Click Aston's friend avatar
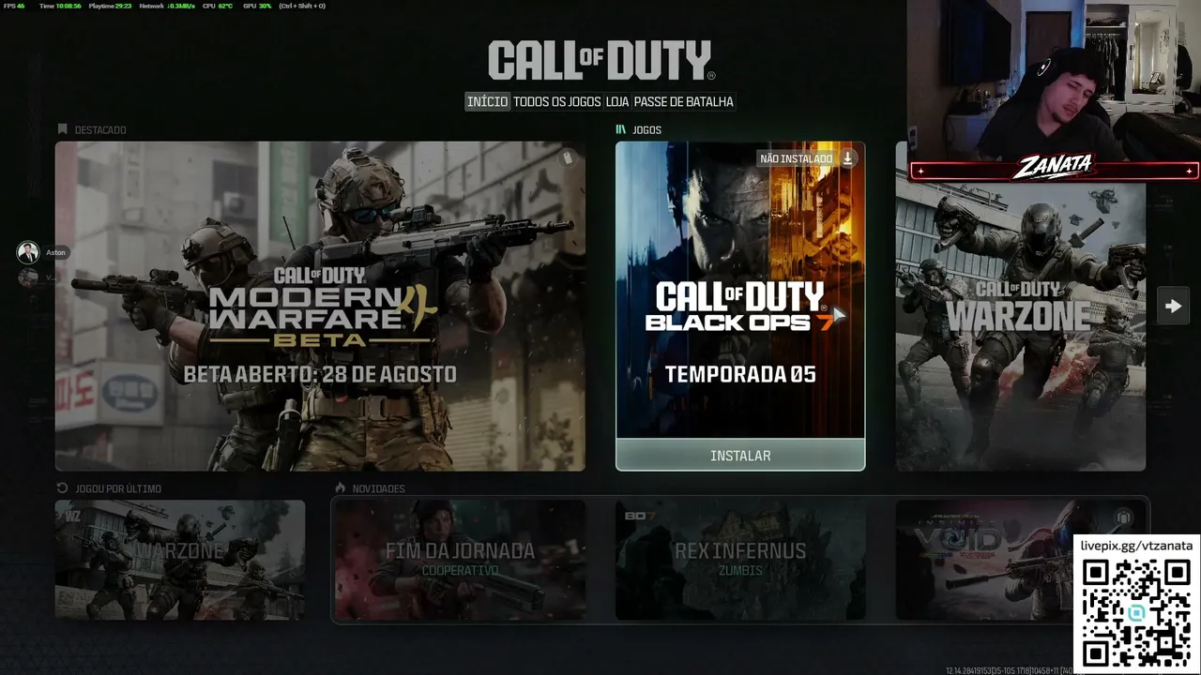The width and height of the screenshot is (1201, 675). (28, 252)
